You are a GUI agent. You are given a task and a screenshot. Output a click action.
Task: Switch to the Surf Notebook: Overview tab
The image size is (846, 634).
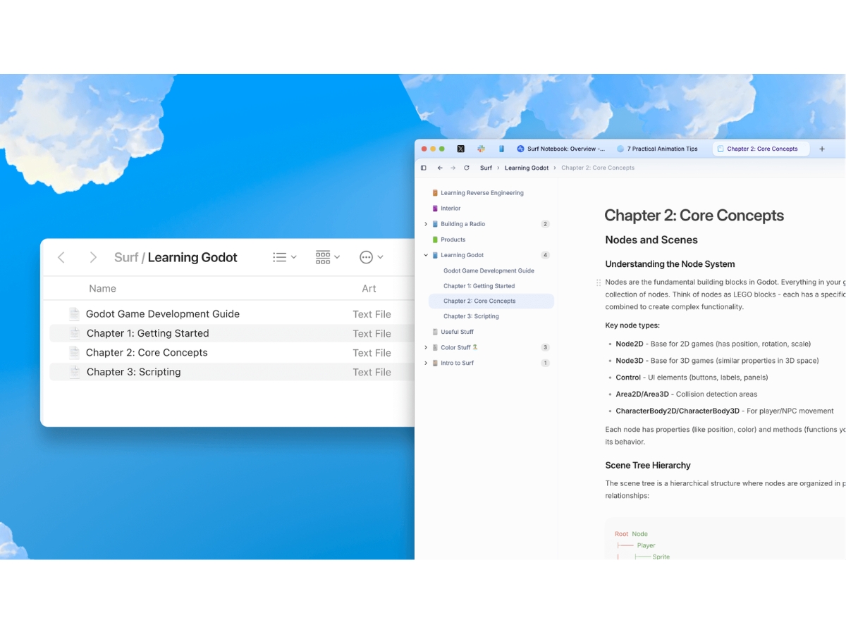[560, 149]
